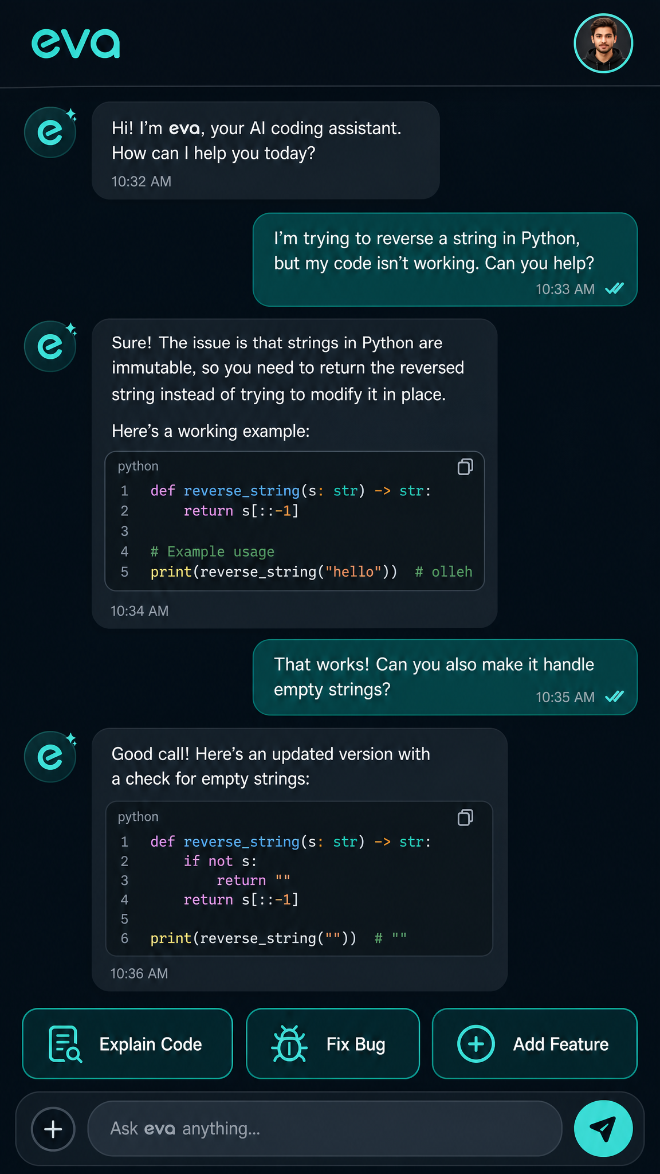The width and height of the screenshot is (660, 1174).
Task: Click the "# olleh" comment
Action: tap(444, 572)
